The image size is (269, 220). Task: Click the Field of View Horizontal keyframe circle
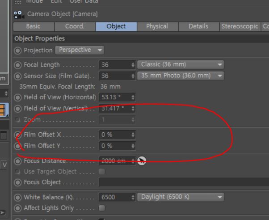coord(18,97)
